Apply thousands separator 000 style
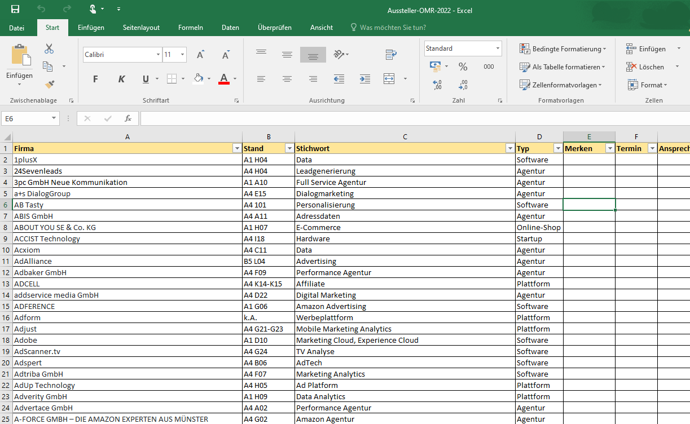Image resolution: width=690 pixels, height=424 pixels. pyautogui.click(x=489, y=67)
